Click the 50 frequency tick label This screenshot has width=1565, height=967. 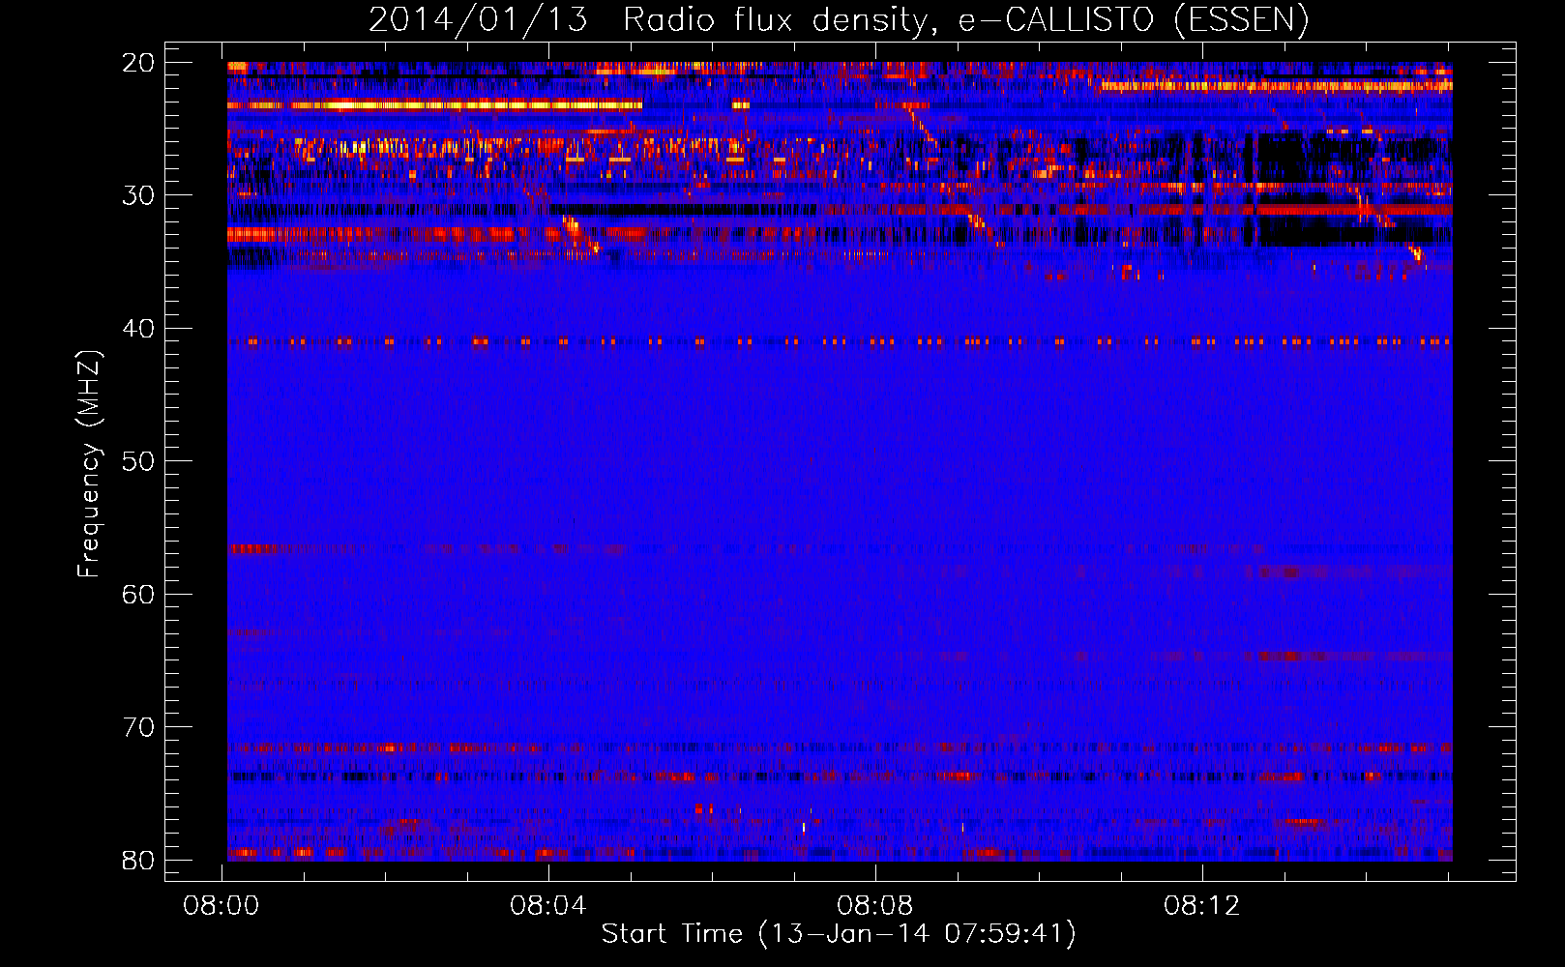[138, 461]
